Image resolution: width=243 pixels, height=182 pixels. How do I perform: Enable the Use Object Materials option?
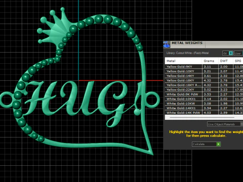point(225,124)
